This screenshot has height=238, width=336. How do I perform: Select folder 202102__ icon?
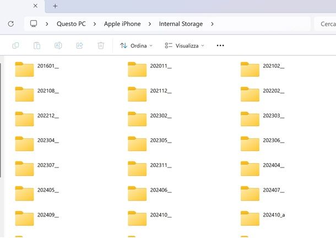[250, 69]
